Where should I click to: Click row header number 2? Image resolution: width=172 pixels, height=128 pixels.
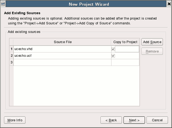point(12,56)
